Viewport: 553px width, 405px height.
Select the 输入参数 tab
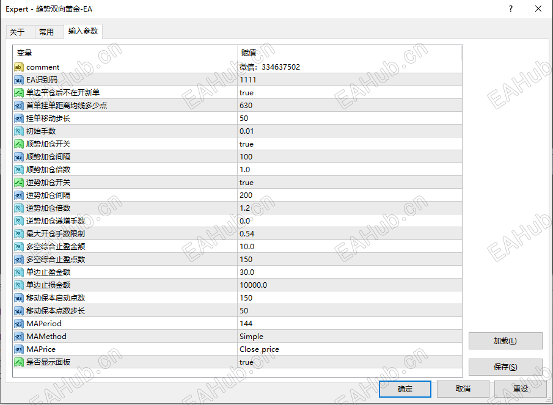83,31
